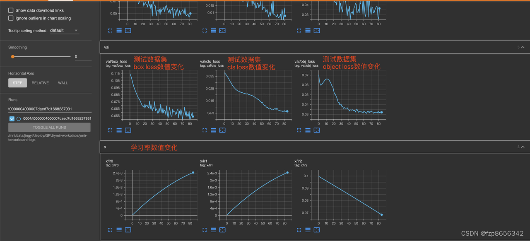This screenshot has height=241, width=530.
Task: Fit domain on chart above val/cls_loss
Action: [x=222, y=30]
